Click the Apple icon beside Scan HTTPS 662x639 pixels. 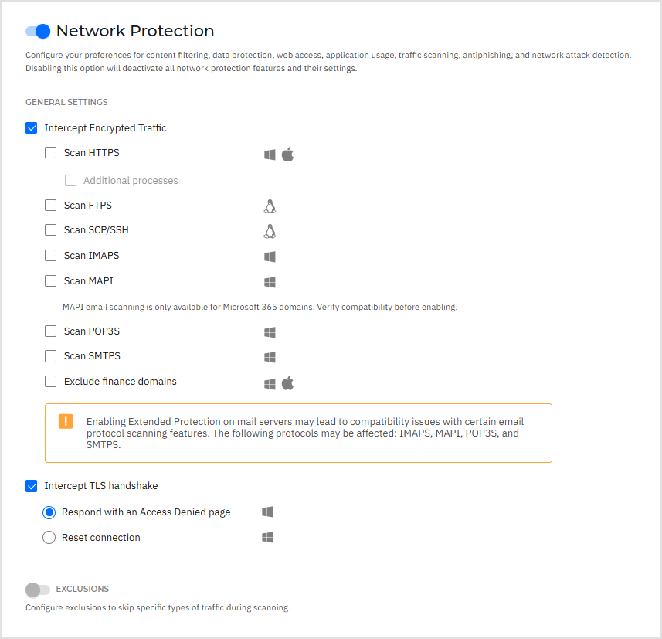288,154
